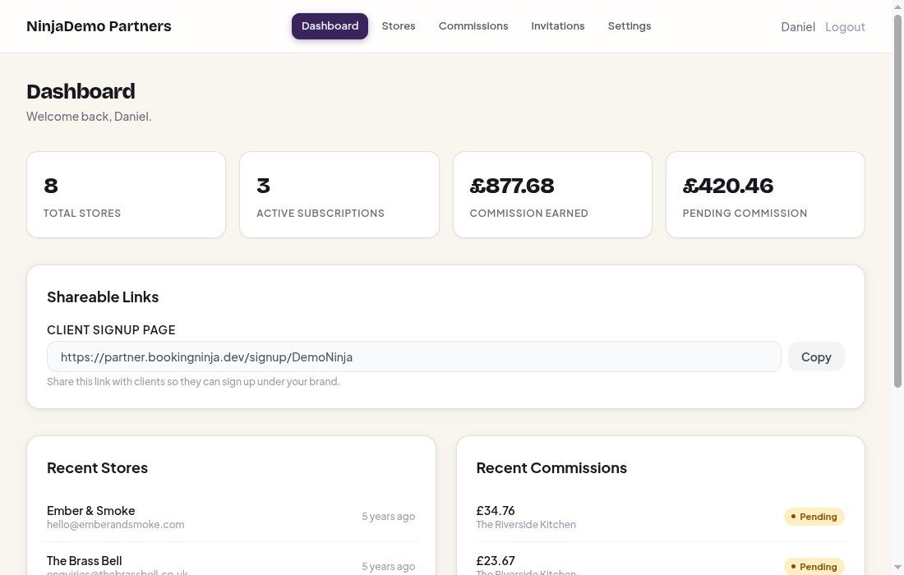
Task: Open the Dashboard tab
Action: tap(330, 26)
